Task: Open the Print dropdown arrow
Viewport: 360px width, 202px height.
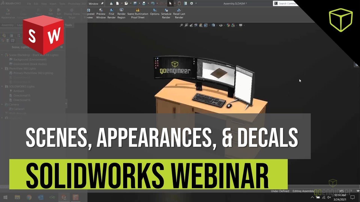Action: coord(148,3)
